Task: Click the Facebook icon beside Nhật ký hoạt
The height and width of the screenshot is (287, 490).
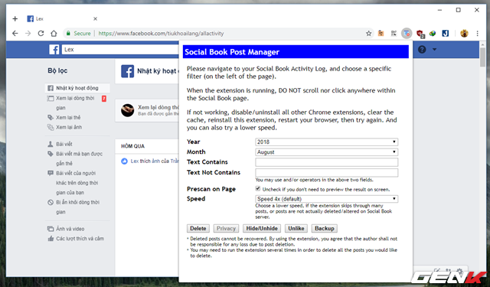Action: tap(128, 71)
